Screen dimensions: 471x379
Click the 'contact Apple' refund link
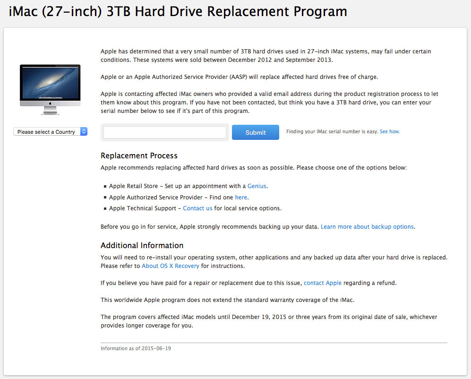pyautogui.click(x=323, y=283)
